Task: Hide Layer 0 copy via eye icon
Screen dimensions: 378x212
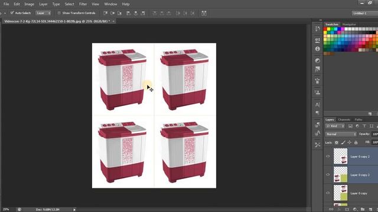Action: tap(328, 193)
